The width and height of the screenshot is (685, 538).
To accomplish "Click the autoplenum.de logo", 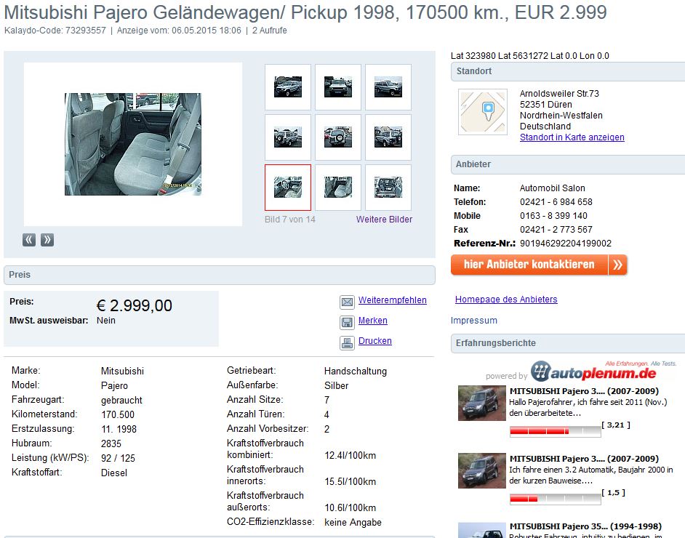I will click(593, 373).
